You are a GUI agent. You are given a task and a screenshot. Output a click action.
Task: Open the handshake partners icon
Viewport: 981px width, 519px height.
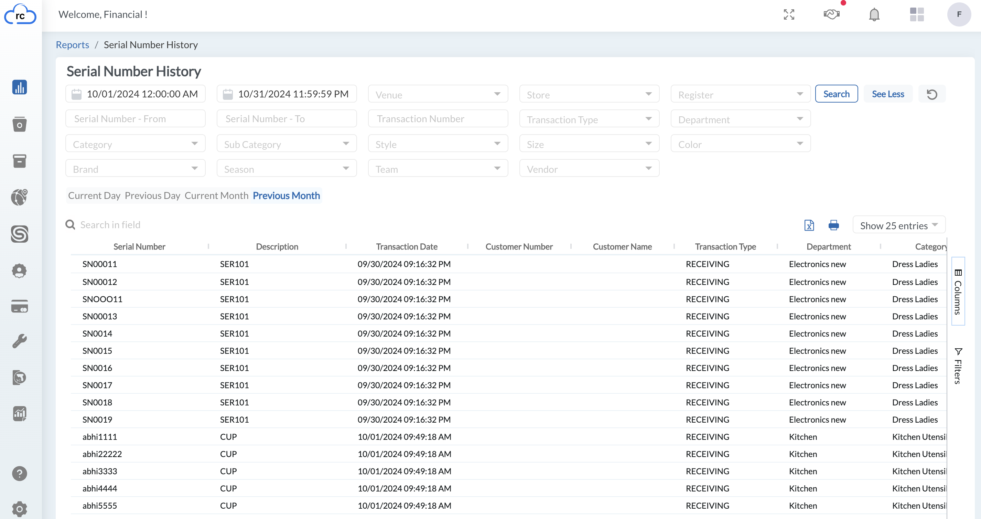click(831, 14)
